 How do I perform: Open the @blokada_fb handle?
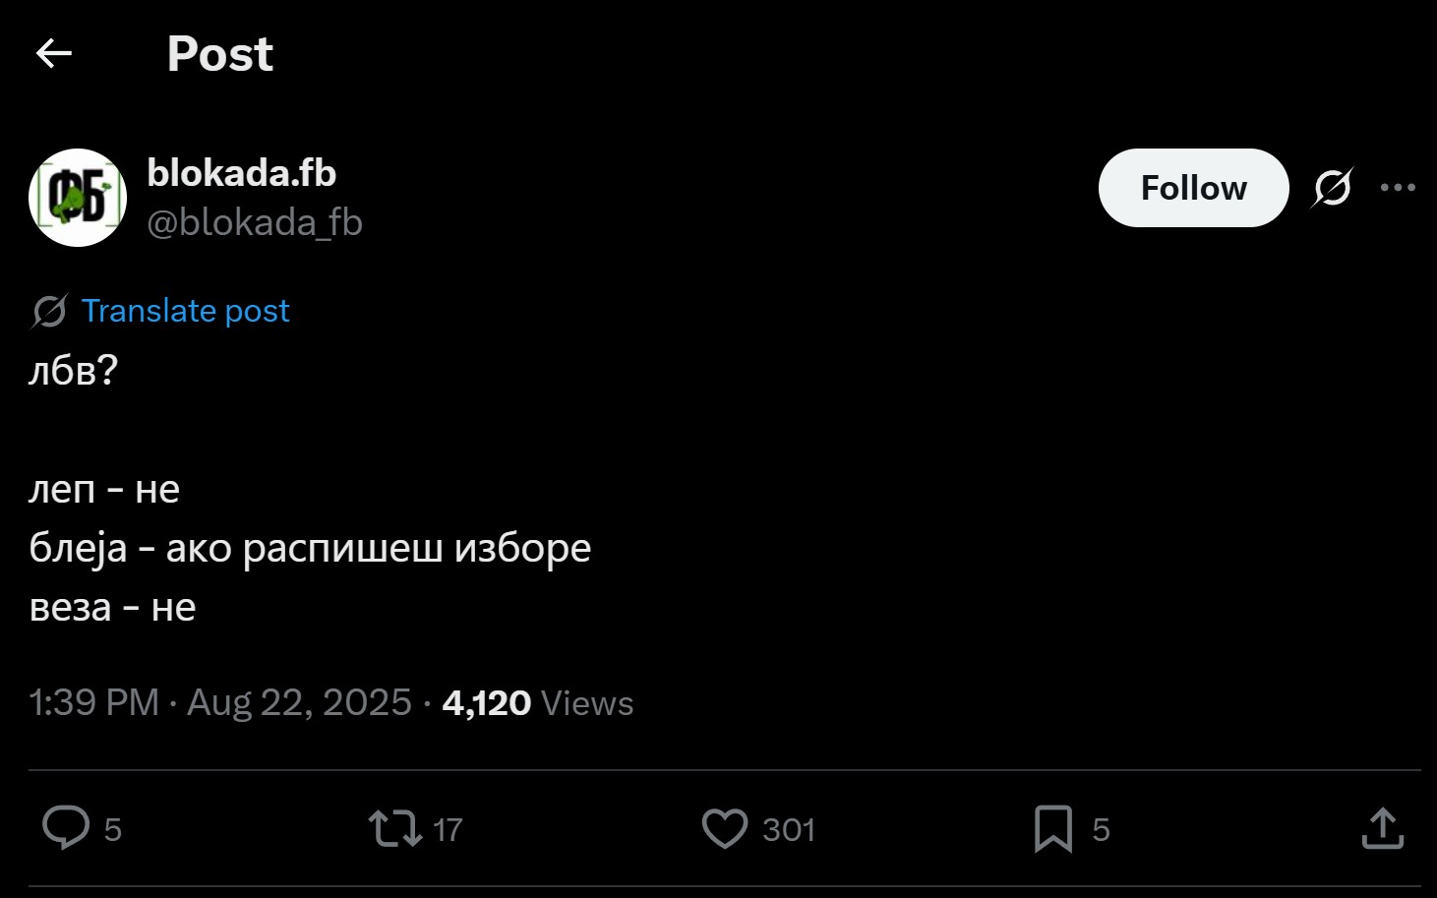tap(255, 222)
